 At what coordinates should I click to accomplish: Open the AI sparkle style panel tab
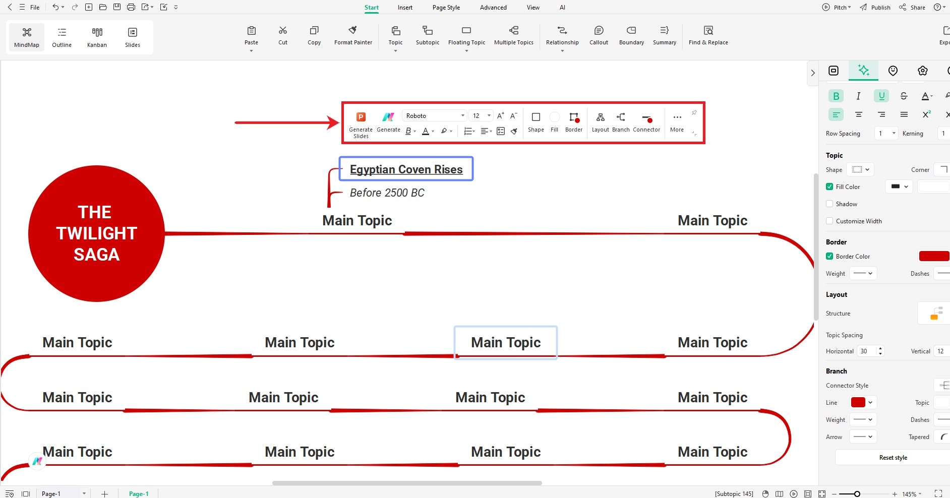(x=863, y=71)
